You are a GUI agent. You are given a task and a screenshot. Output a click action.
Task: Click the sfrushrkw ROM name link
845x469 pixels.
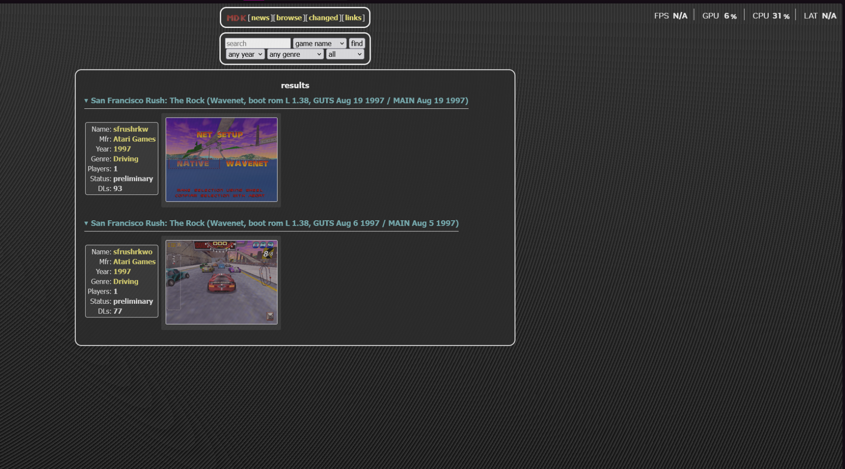pyautogui.click(x=130, y=129)
